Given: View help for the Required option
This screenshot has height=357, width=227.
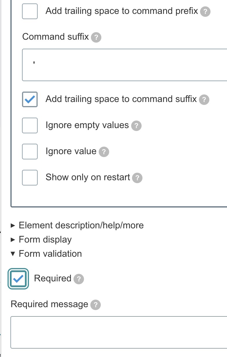Looking at the screenshot, I should click(x=79, y=279).
